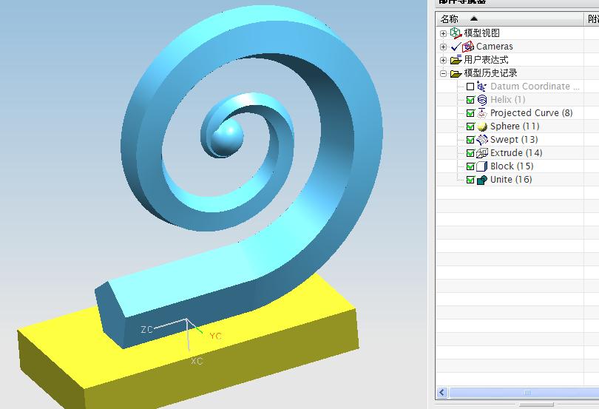The image size is (599, 409).
Task: Expand the Cameras node
Action: 443,47
